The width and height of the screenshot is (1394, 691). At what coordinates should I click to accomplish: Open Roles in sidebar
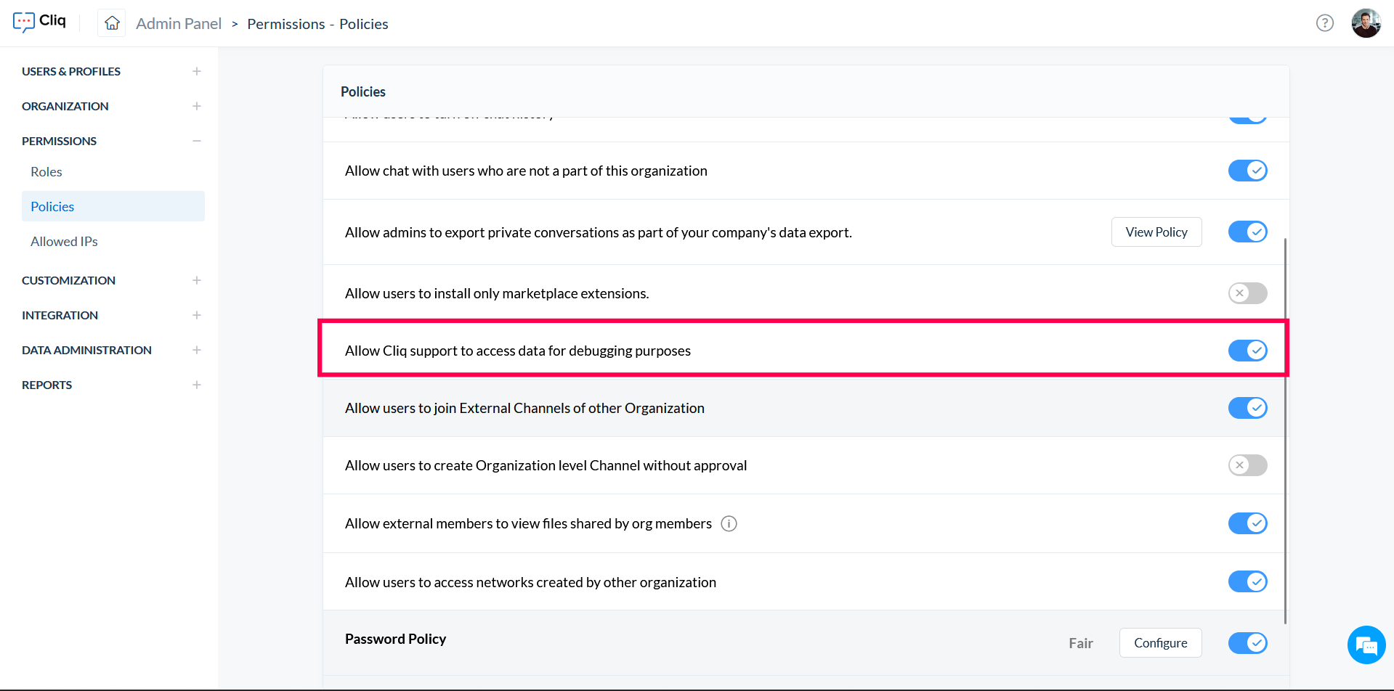pos(46,172)
